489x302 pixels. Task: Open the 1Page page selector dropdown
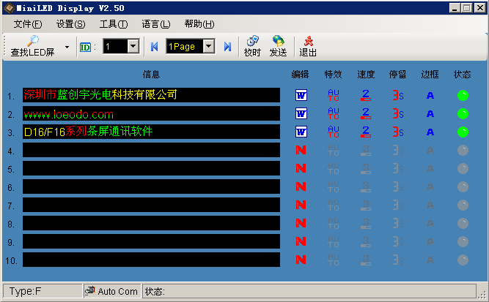click(x=208, y=46)
